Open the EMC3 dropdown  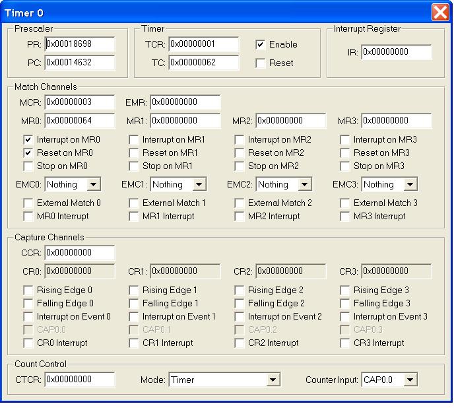coord(389,184)
